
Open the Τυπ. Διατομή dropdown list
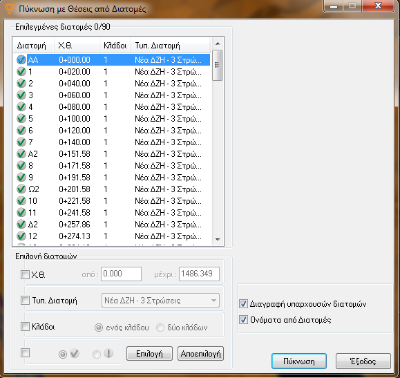(x=160, y=301)
